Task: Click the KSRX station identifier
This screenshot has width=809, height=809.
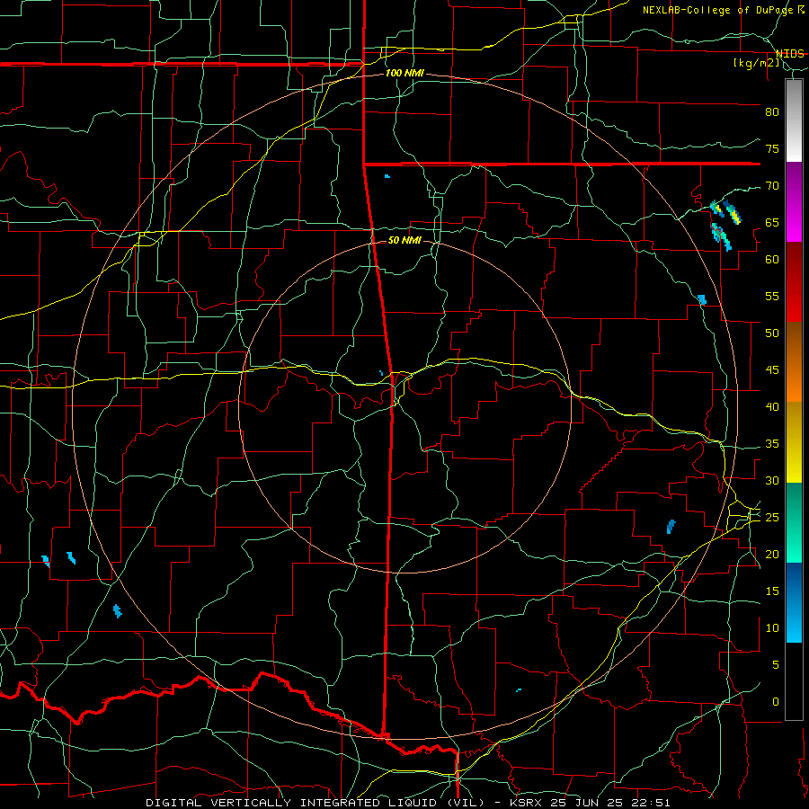Action: point(525,803)
